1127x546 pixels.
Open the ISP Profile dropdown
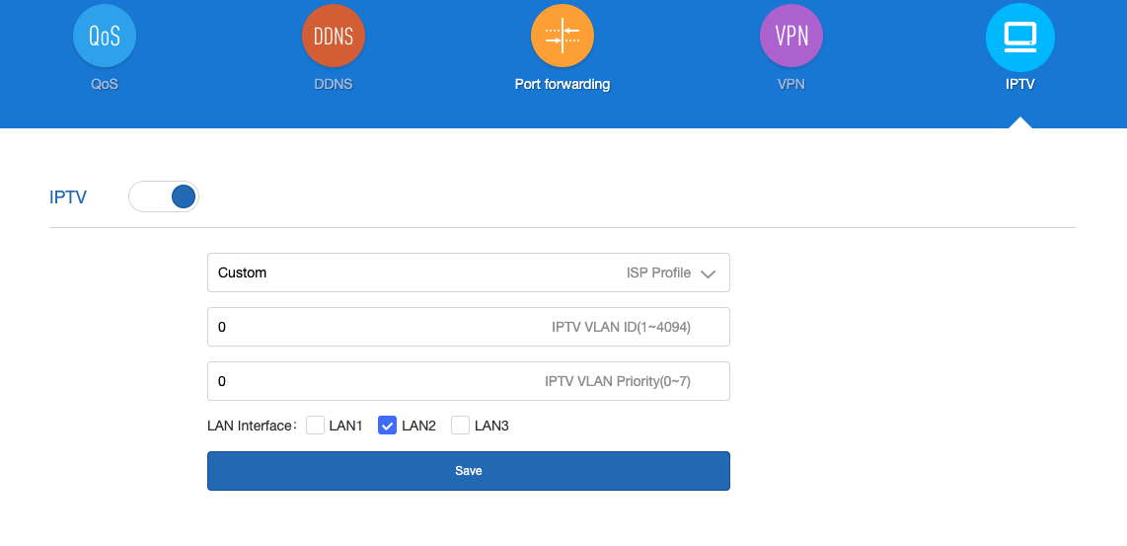tap(469, 273)
